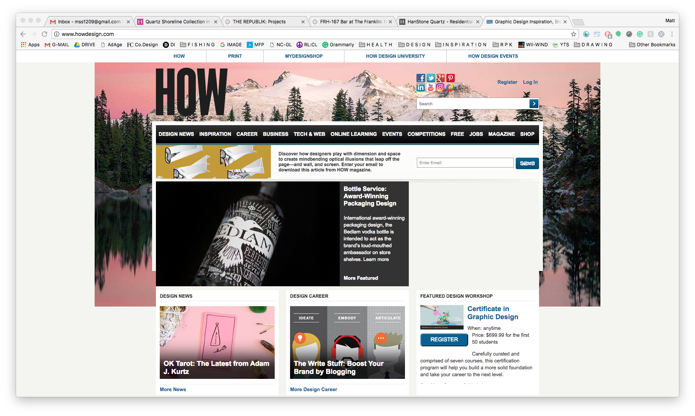Click the Log In link

pyautogui.click(x=530, y=82)
